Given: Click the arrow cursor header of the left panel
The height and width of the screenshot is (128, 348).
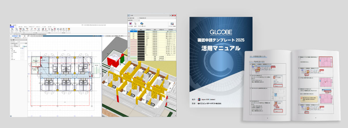Looking at the screenshot, I should click(19, 40).
